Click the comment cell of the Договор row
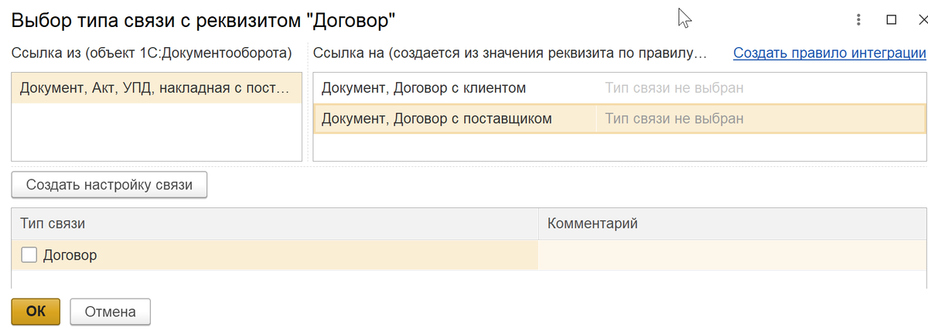The height and width of the screenshot is (331, 928). click(732, 254)
